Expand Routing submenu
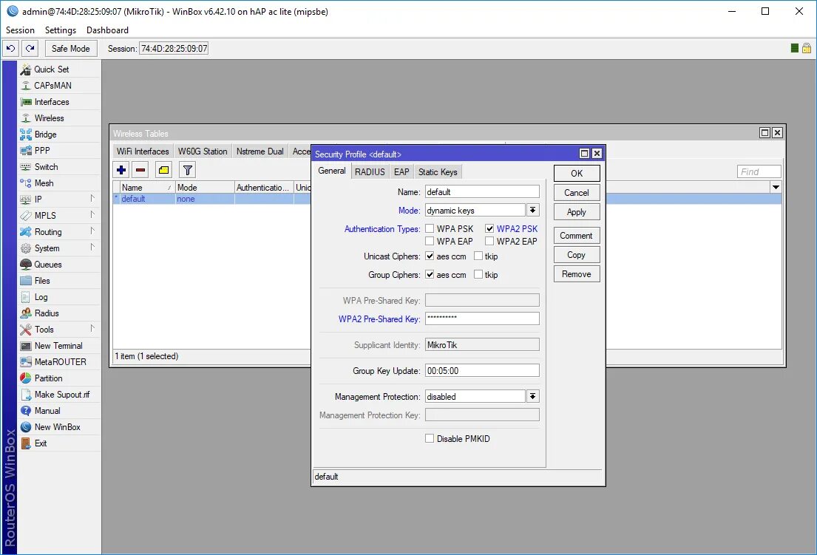The width and height of the screenshot is (817, 555). 92,231
